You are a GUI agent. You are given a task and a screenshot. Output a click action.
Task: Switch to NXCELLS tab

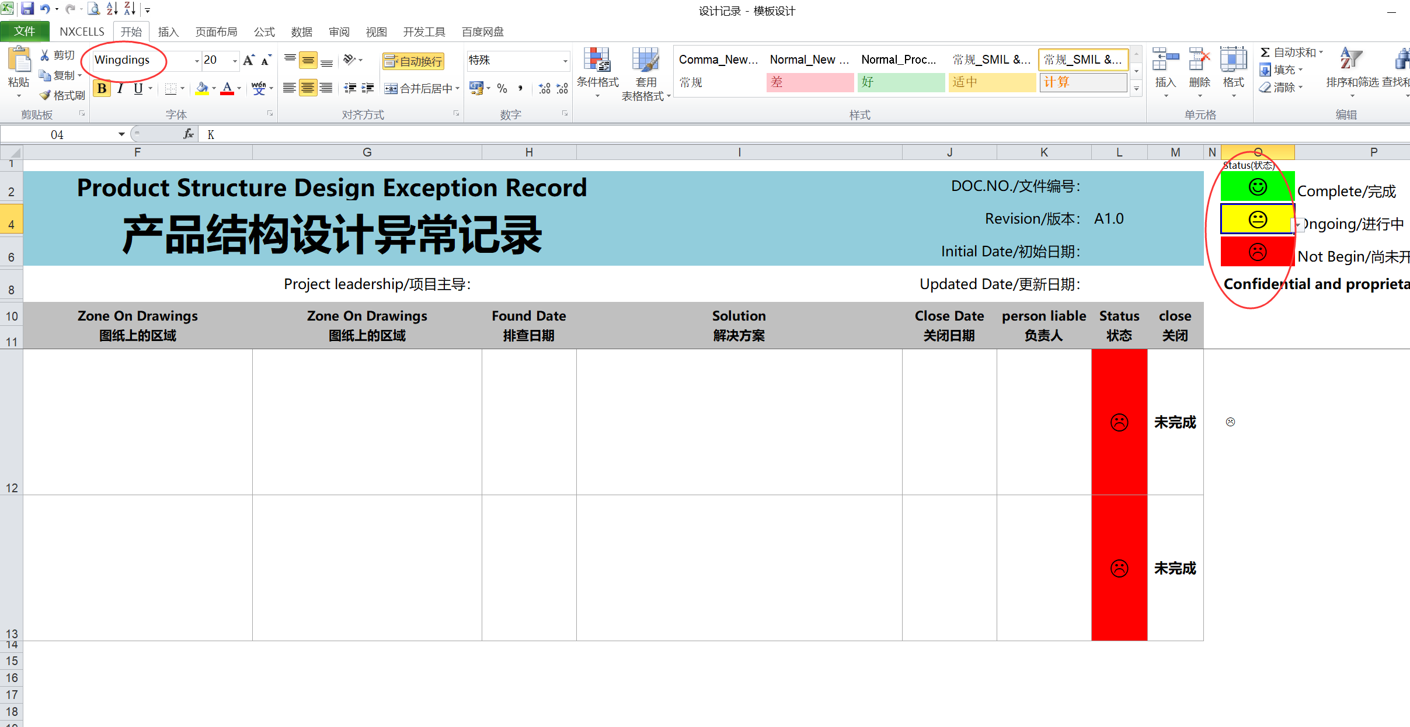82,32
